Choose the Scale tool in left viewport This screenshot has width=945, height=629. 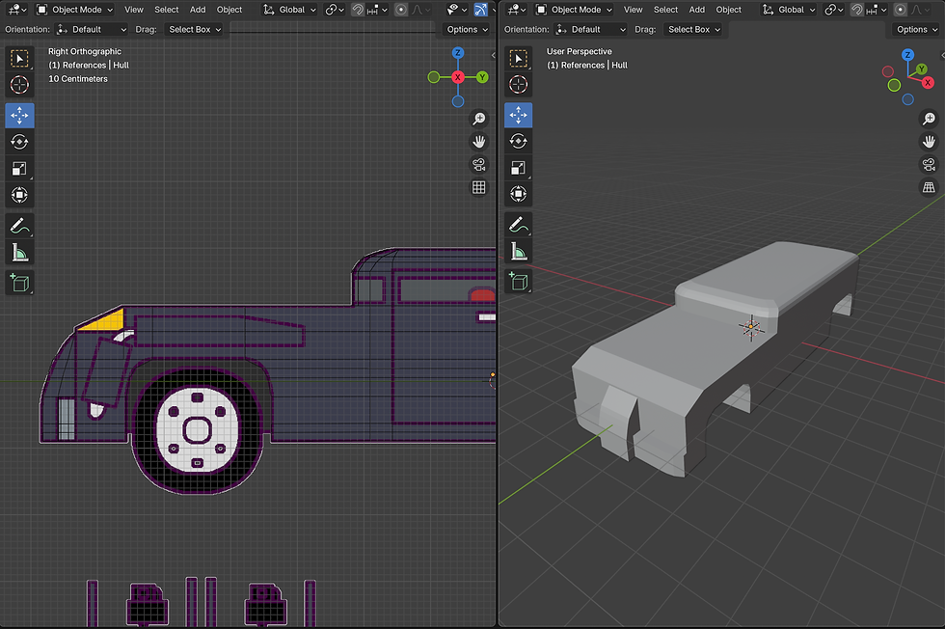19,169
